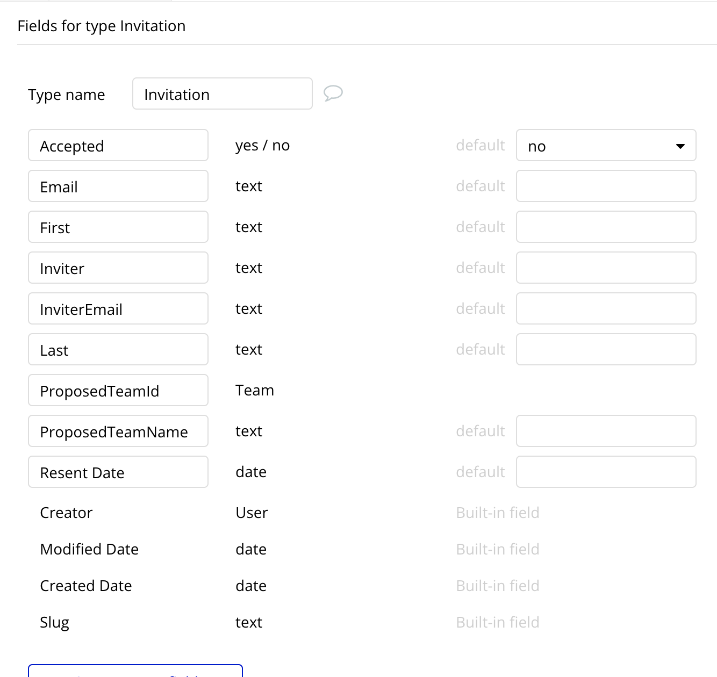Click the default value box for InviterEmail

coord(606,309)
